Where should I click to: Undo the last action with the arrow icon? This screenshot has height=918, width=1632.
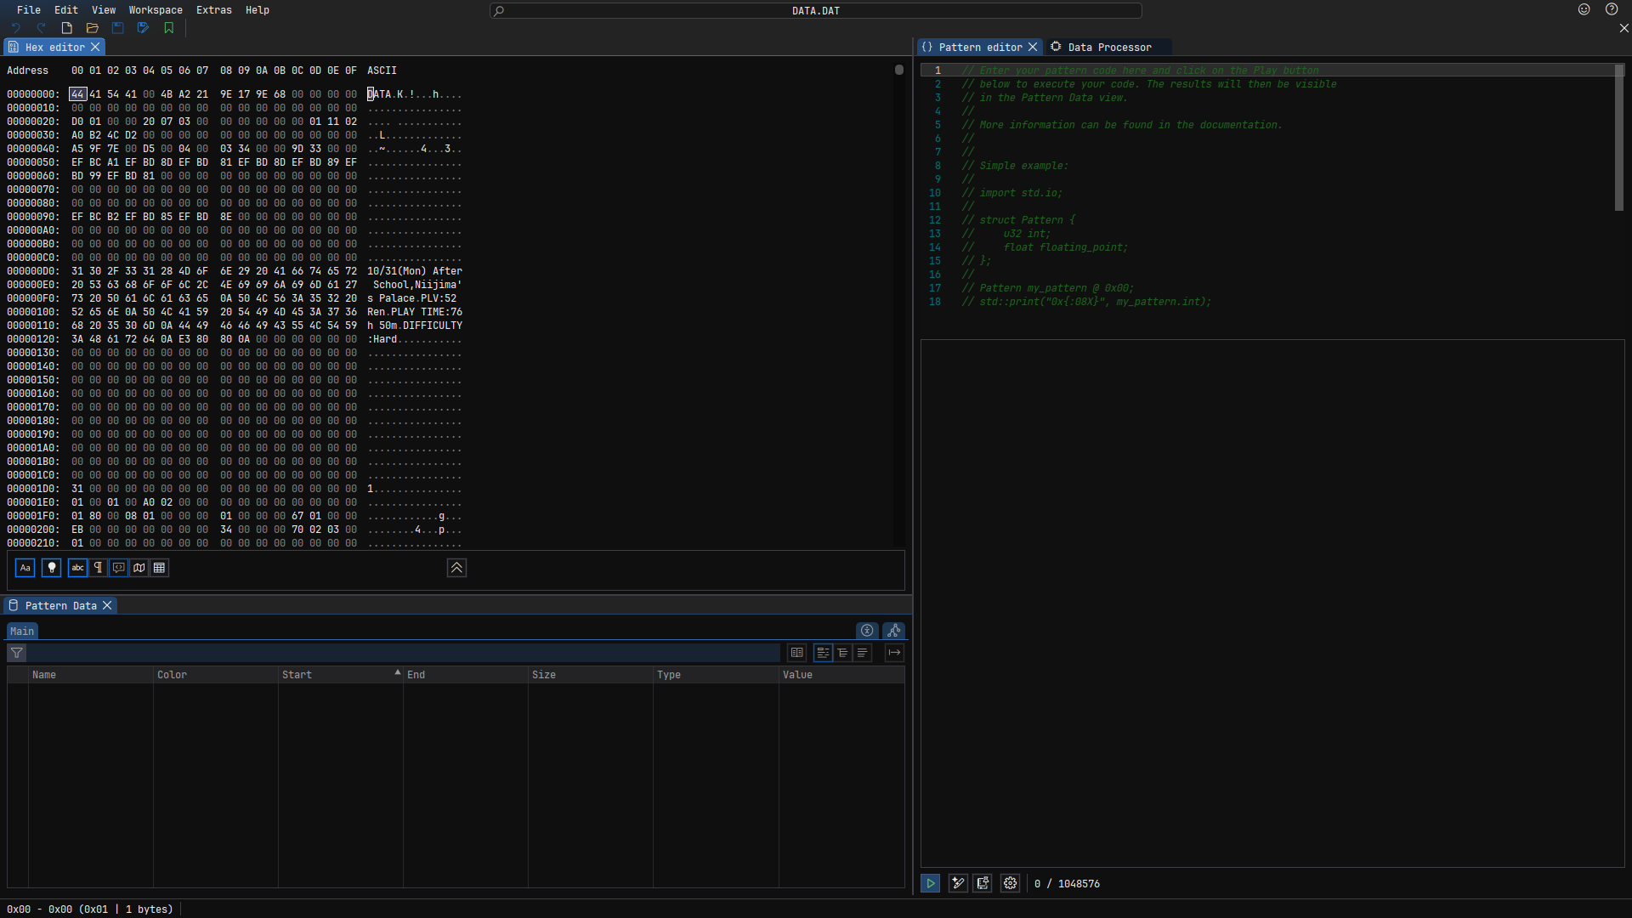[x=15, y=28]
